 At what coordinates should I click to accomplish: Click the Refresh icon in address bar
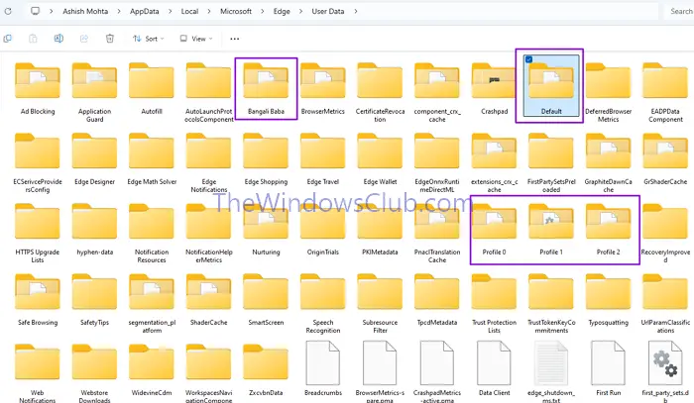[x=8, y=11]
